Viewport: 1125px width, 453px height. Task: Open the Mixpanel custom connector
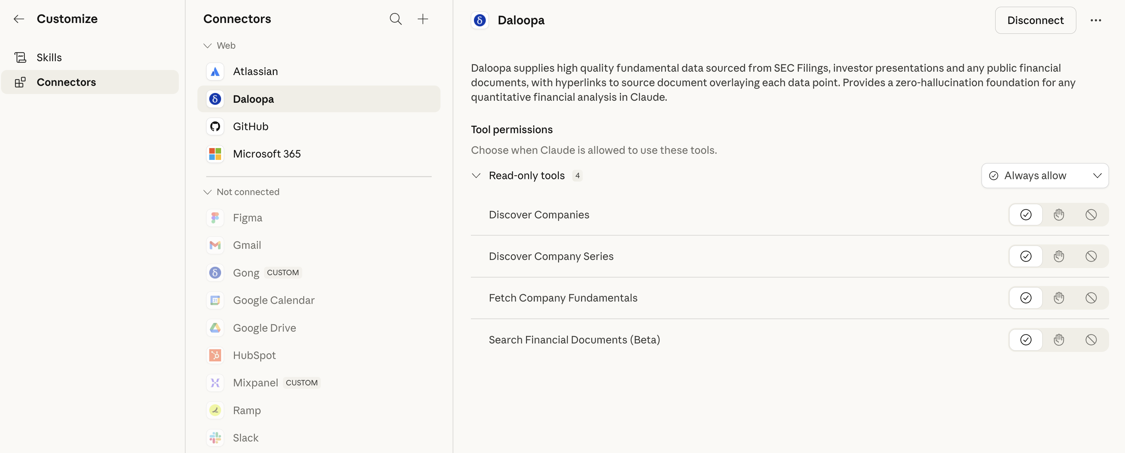[x=255, y=383]
